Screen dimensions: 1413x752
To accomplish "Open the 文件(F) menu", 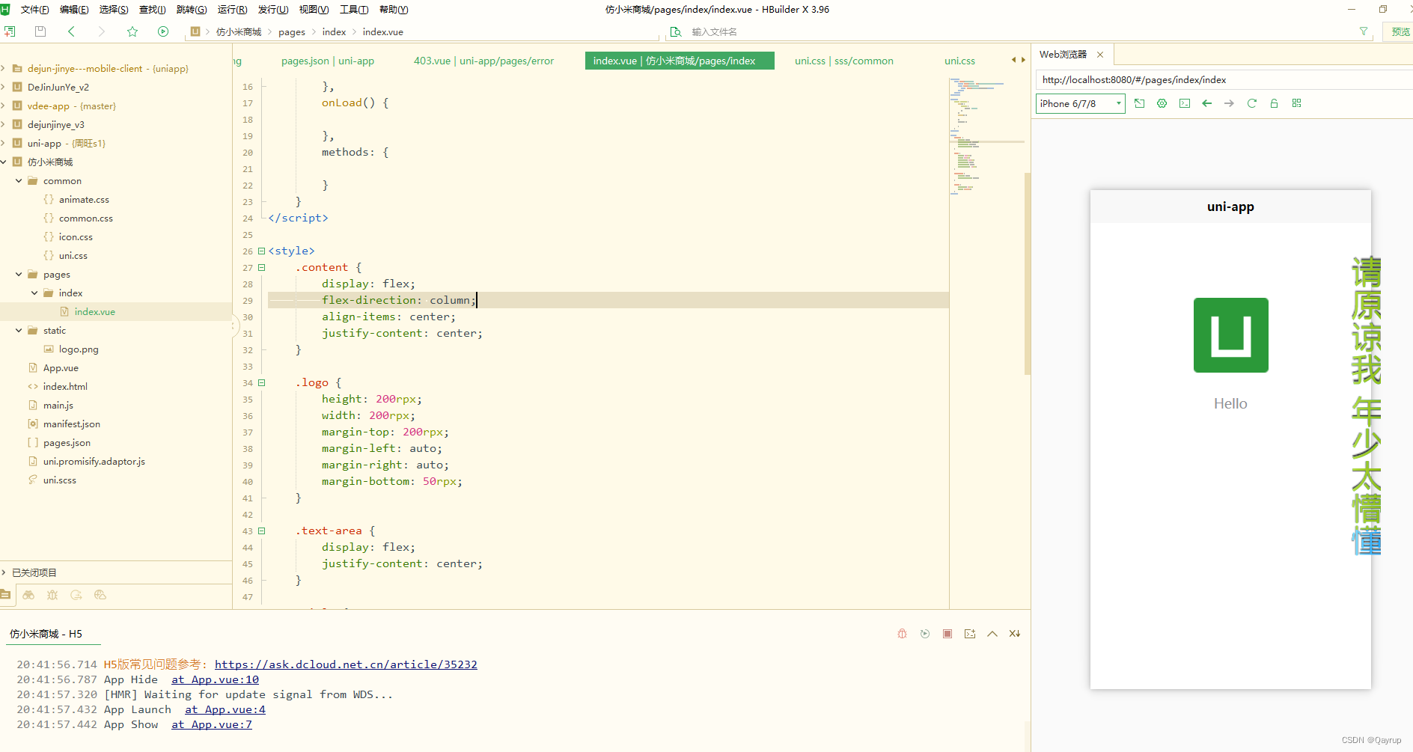I will tap(34, 10).
